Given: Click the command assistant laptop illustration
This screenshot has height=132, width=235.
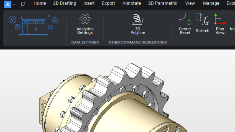Looking at the screenshot, I should (x=34, y=28).
